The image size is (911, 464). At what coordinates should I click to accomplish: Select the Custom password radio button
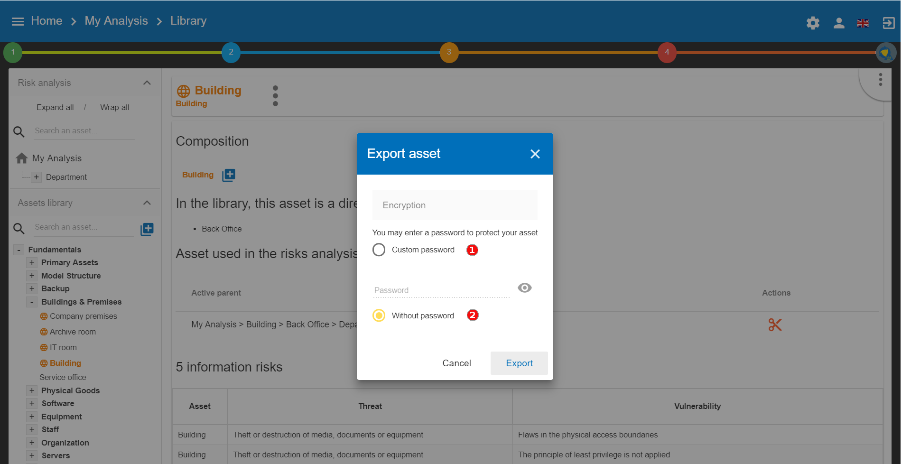379,249
